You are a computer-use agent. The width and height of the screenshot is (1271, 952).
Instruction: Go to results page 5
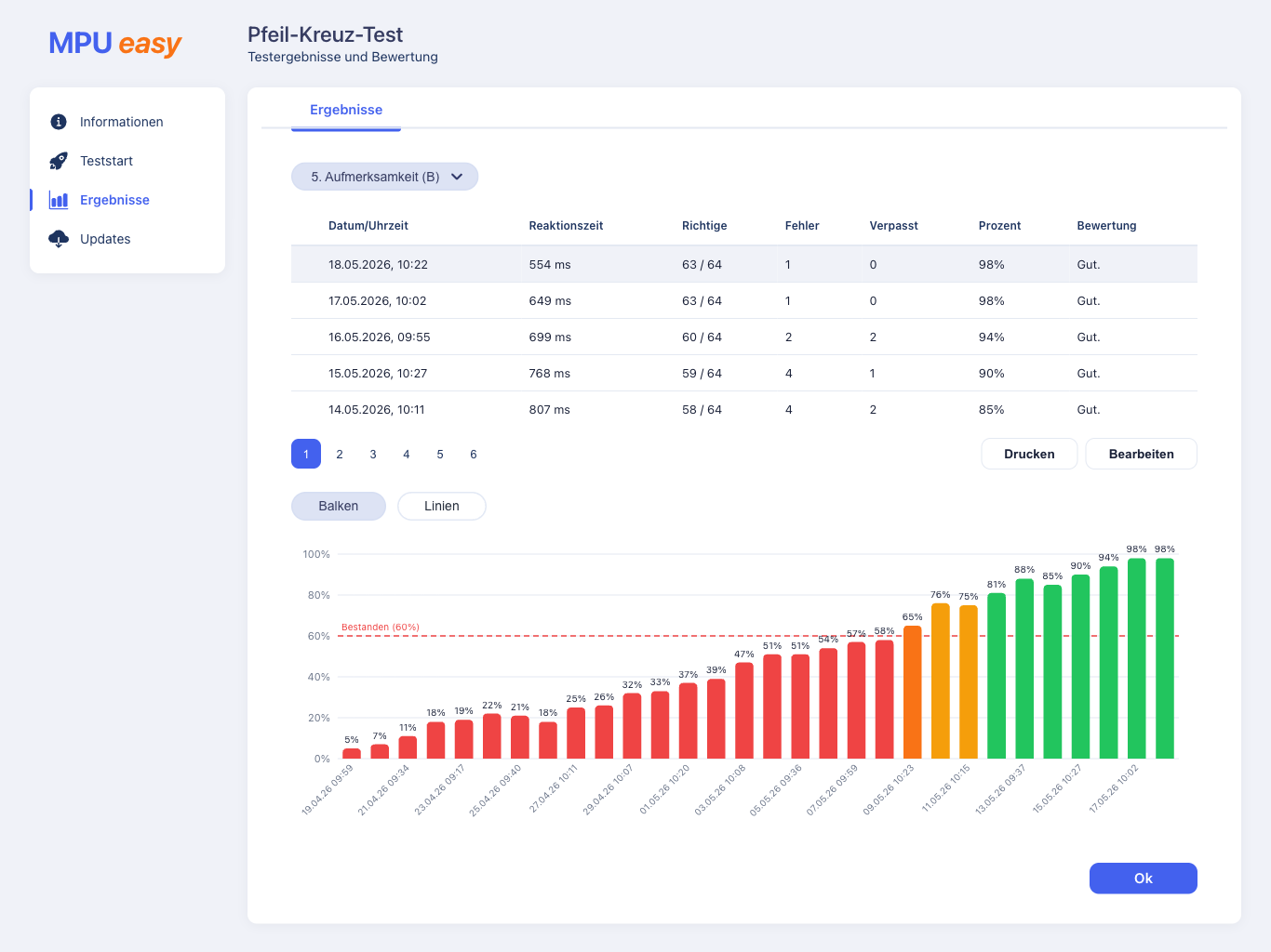click(440, 454)
